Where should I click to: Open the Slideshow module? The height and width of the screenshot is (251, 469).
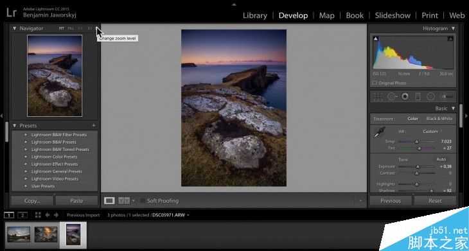393,15
